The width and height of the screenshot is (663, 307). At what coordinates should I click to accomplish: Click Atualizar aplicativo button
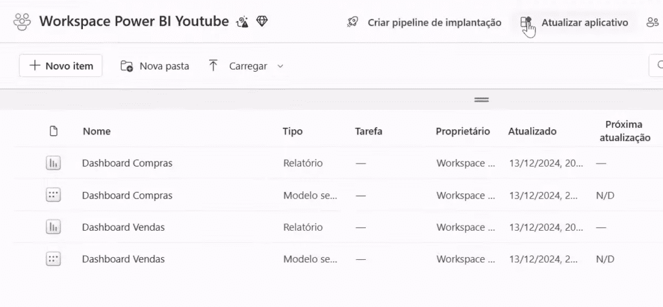[575, 23]
